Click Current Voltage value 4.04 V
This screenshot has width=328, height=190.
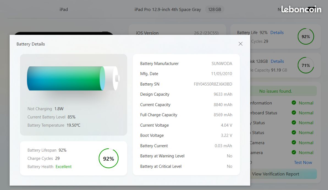(x=227, y=125)
